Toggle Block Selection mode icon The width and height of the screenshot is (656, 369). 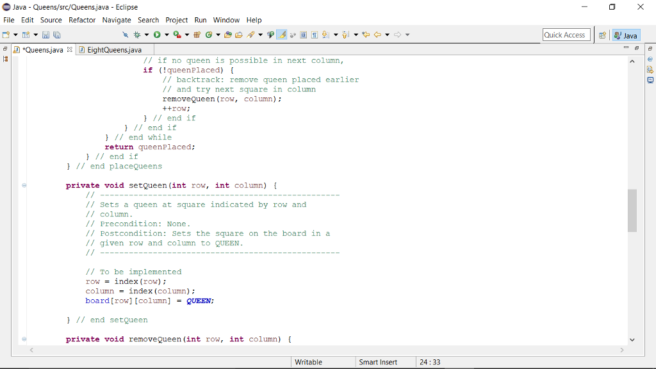coord(303,35)
